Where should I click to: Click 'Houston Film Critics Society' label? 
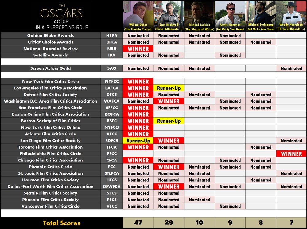(51, 180)
